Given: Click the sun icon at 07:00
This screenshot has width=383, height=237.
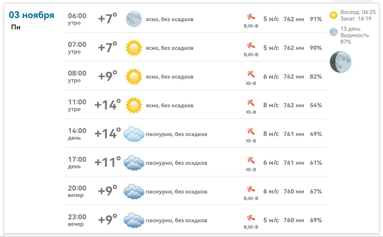Looking at the screenshot, I should point(133,48).
